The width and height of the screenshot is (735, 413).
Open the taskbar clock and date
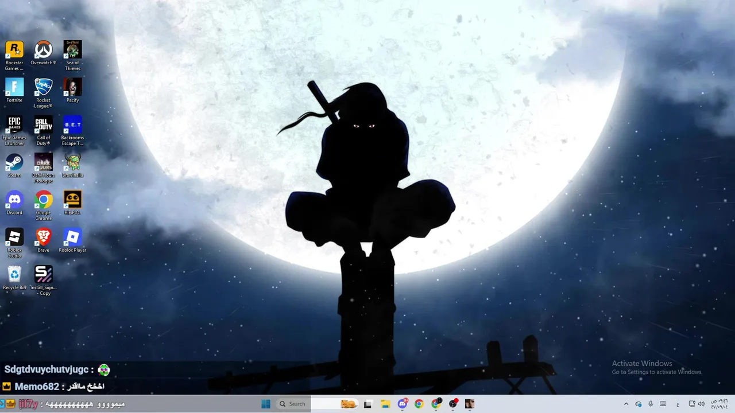point(719,404)
